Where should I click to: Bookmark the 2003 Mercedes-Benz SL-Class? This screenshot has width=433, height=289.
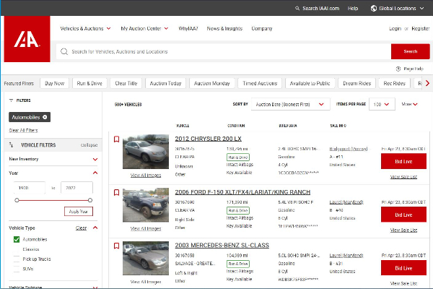point(116,246)
